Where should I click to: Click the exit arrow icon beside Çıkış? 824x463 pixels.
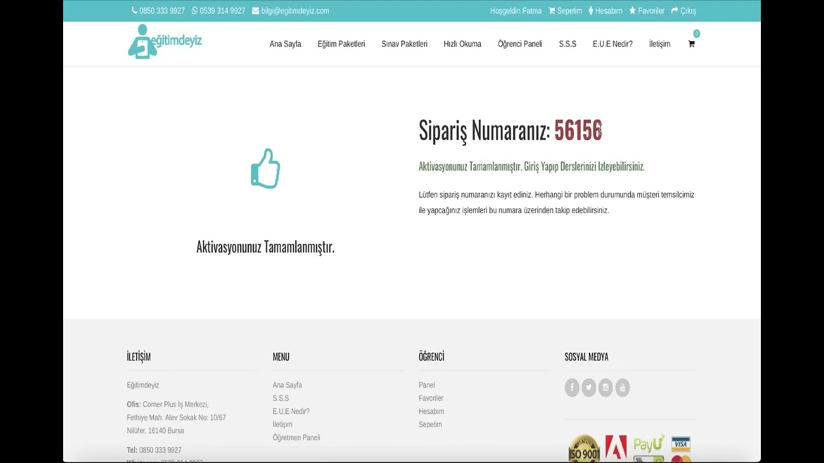point(675,11)
